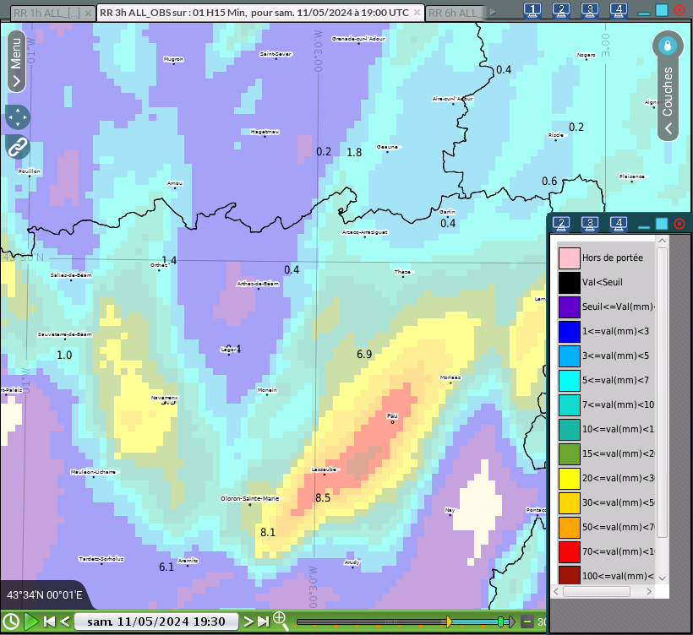693x635 pixels.
Task: Click the Oloron-Sainte-Marie label
Action: [x=249, y=498]
